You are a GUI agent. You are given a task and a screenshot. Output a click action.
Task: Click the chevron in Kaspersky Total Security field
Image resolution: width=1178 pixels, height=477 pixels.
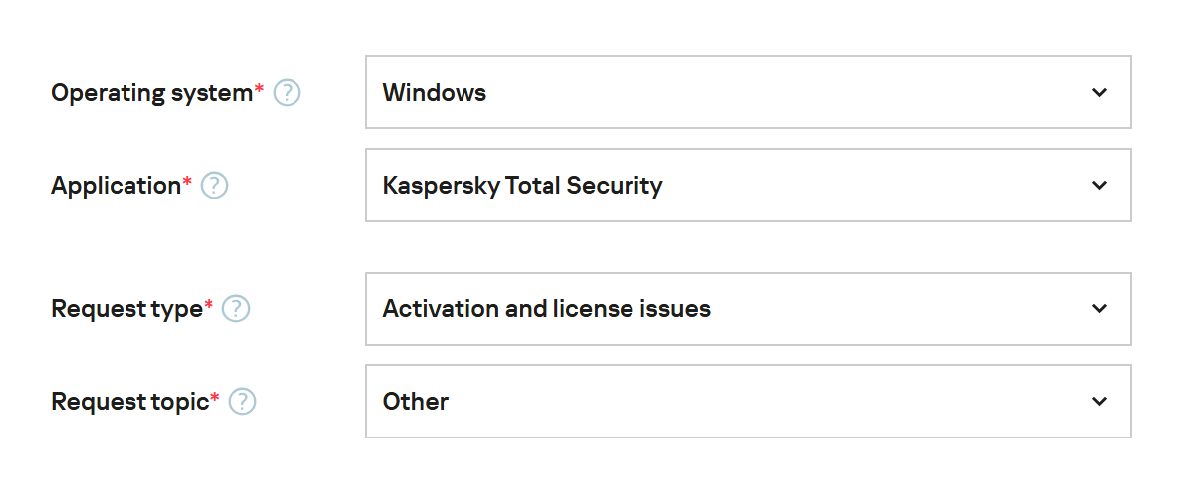click(x=1099, y=186)
